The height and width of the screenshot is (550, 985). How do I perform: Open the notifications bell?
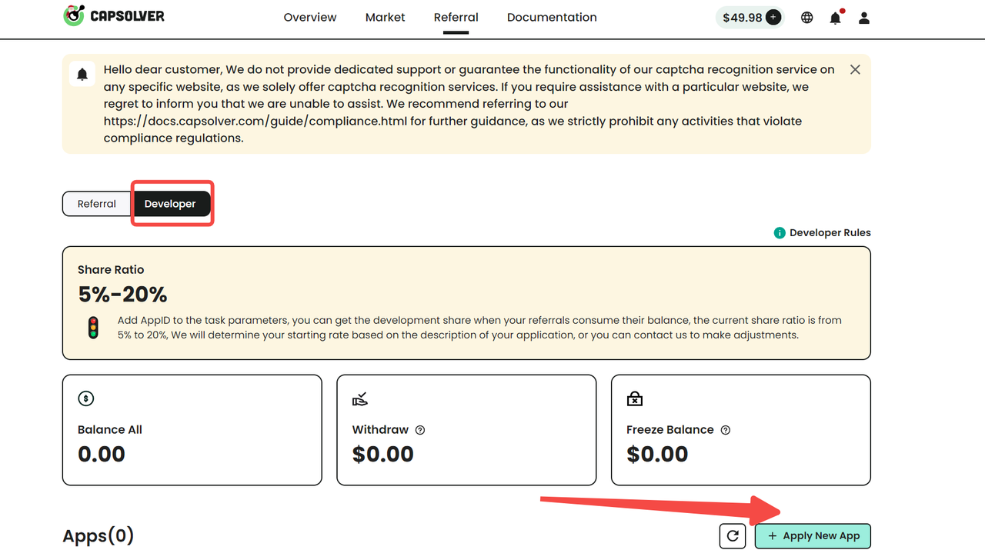pyautogui.click(x=835, y=18)
